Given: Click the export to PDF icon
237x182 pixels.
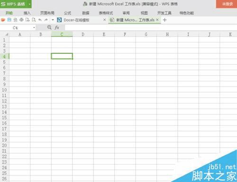Looking at the screenshot, I should (15, 20).
